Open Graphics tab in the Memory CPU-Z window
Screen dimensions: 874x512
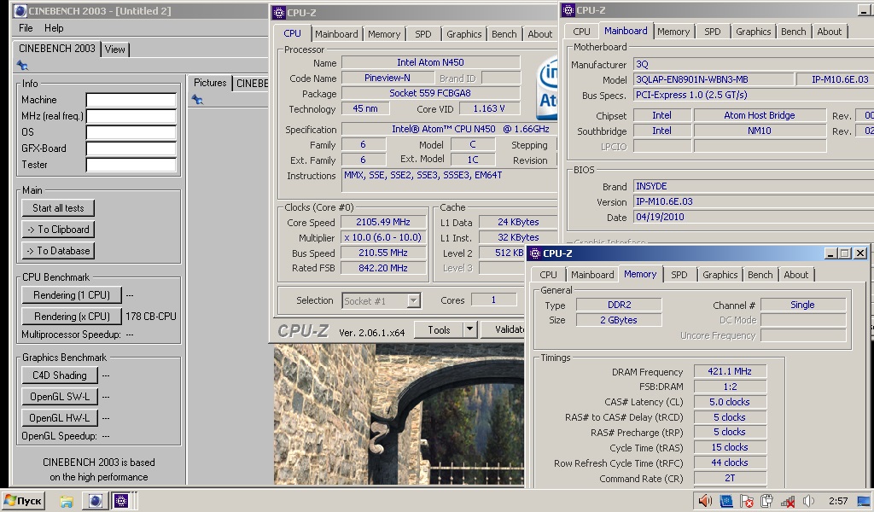click(x=720, y=275)
